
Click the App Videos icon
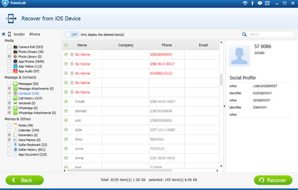(x=15, y=66)
